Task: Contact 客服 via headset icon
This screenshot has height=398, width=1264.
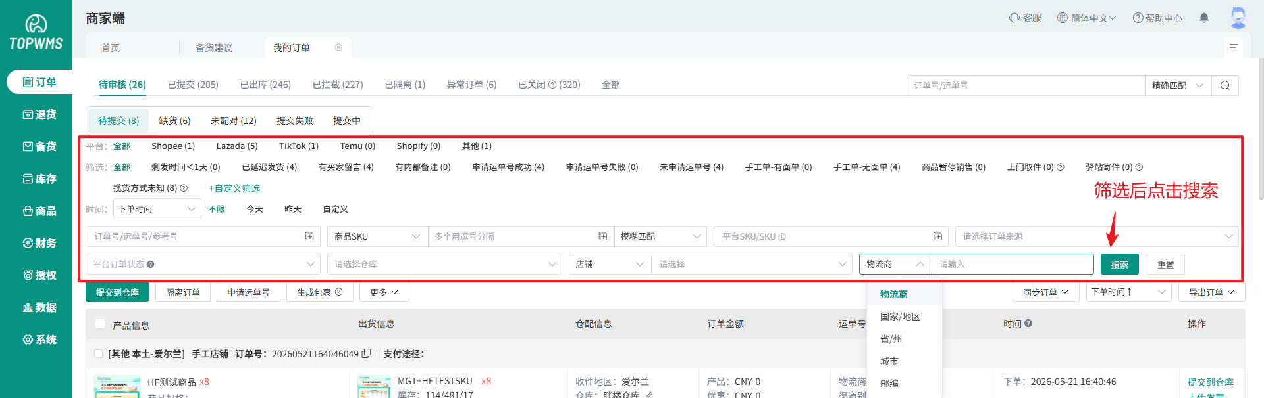Action: click(1025, 18)
